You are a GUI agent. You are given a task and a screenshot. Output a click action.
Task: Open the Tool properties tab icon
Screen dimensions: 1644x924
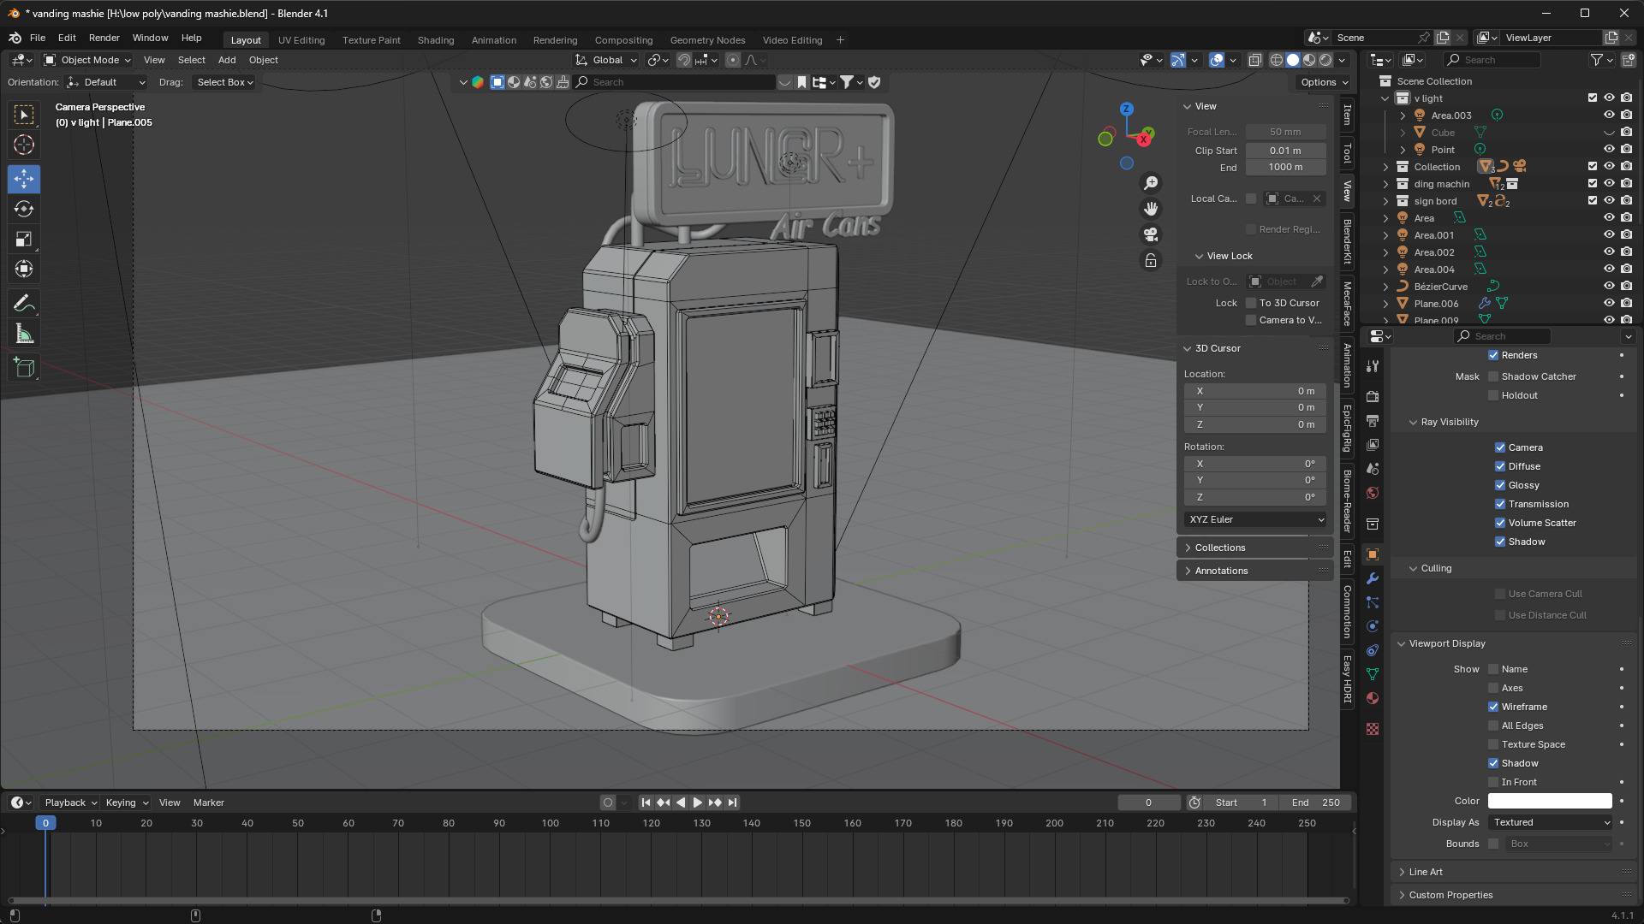pyautogui.click(x=1373, y=366)
